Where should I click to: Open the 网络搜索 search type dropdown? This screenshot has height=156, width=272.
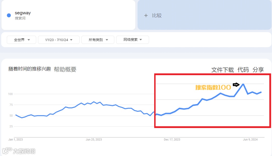pyautogui.click(x=132, y=40)
